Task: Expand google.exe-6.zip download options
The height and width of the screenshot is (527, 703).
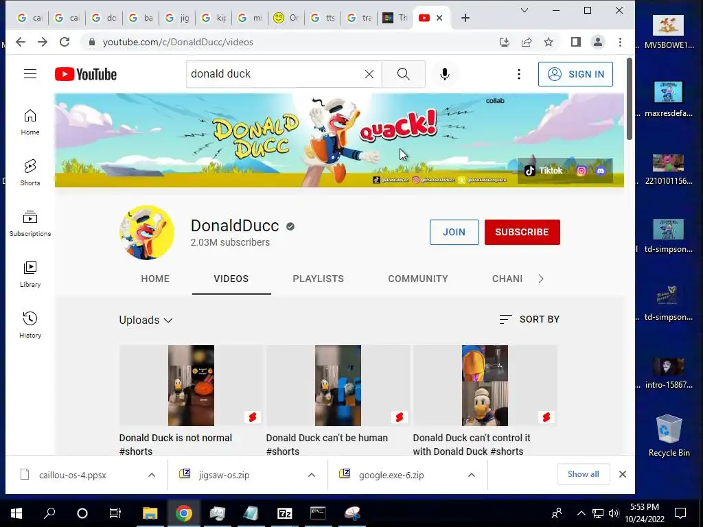Action: 471,475
